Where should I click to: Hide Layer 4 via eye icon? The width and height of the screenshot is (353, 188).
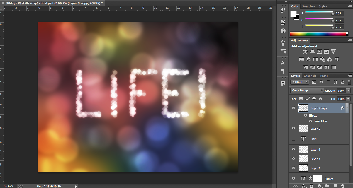(x=293, y=149)
